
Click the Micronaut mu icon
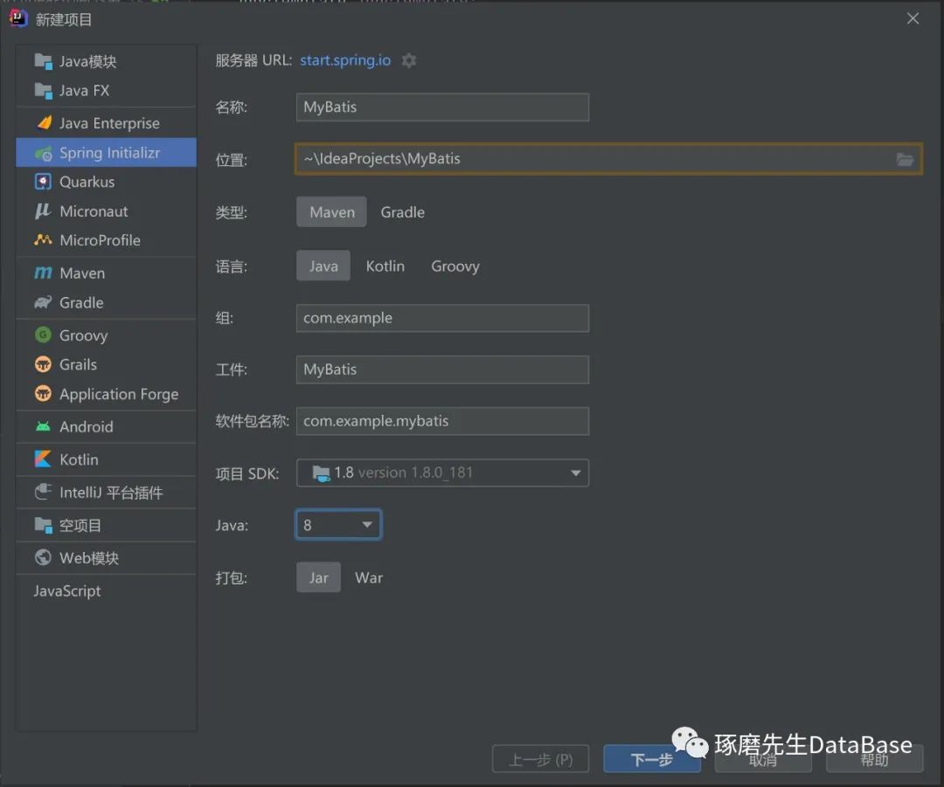point(43,211)
